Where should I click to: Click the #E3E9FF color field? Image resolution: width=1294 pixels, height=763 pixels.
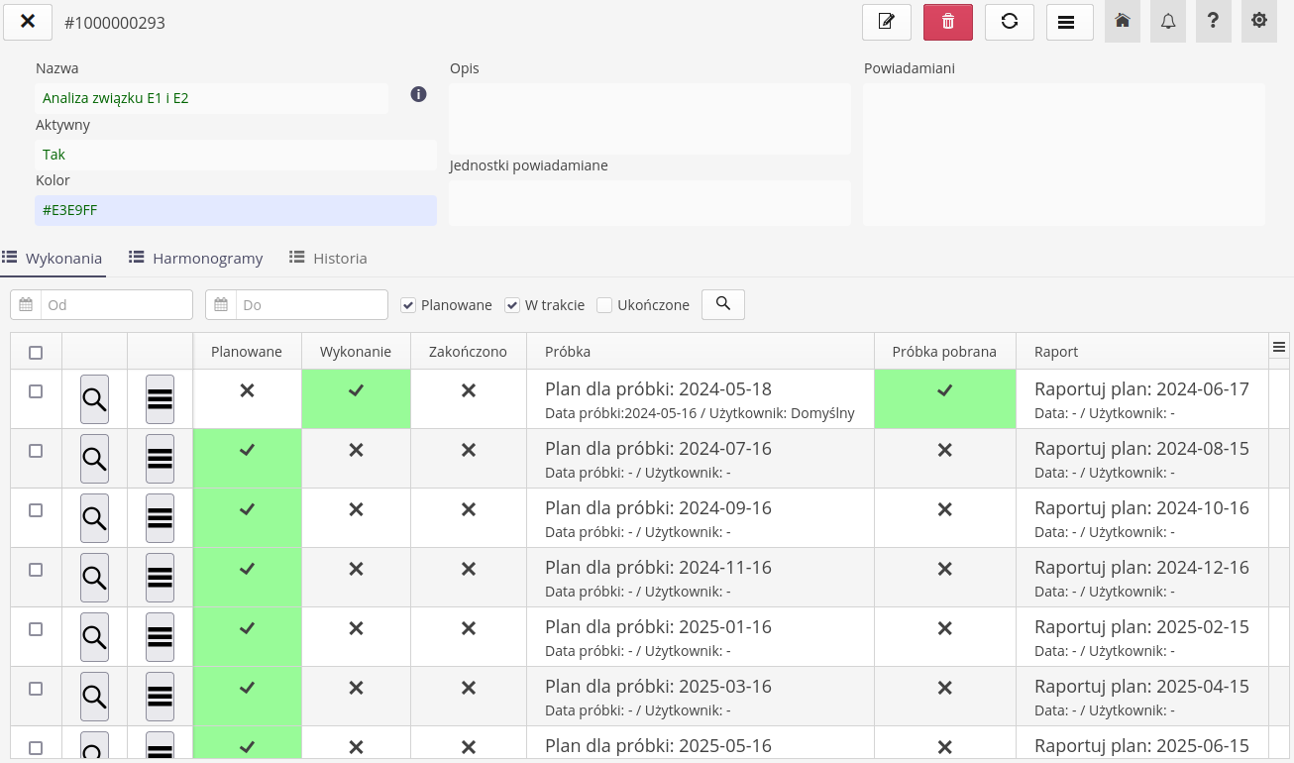pyautogui.click(x=236, y=210)
